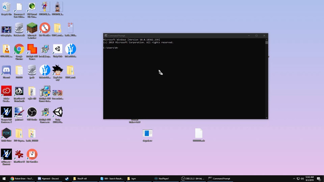Image resolution: width=324 pixels, height=182 pixels.
Task: Select the jp.db database file
Action: [32, 72]
